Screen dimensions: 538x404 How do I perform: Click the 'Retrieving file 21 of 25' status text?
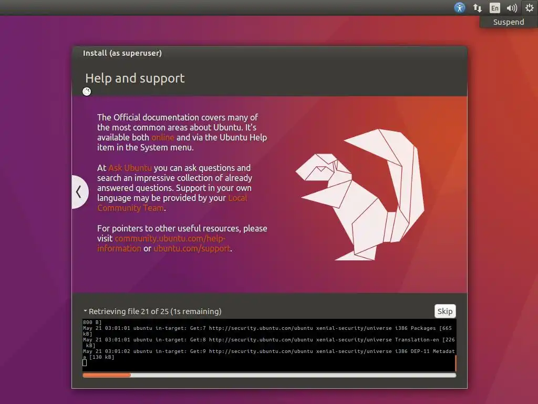155,311
